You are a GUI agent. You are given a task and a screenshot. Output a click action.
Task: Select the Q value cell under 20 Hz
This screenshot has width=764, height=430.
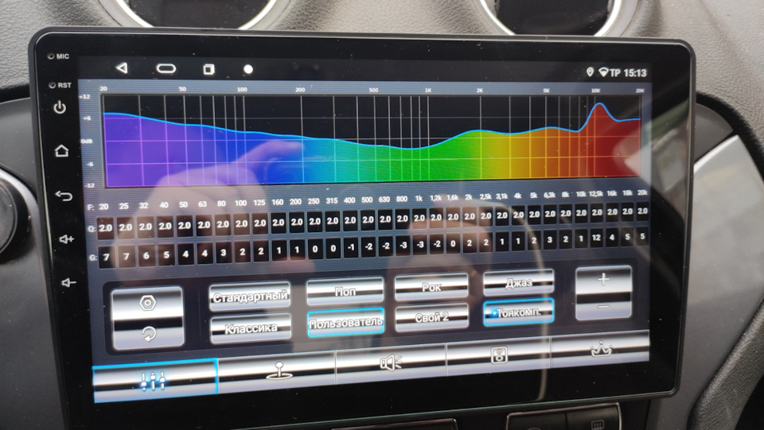(x=105, y=227)
